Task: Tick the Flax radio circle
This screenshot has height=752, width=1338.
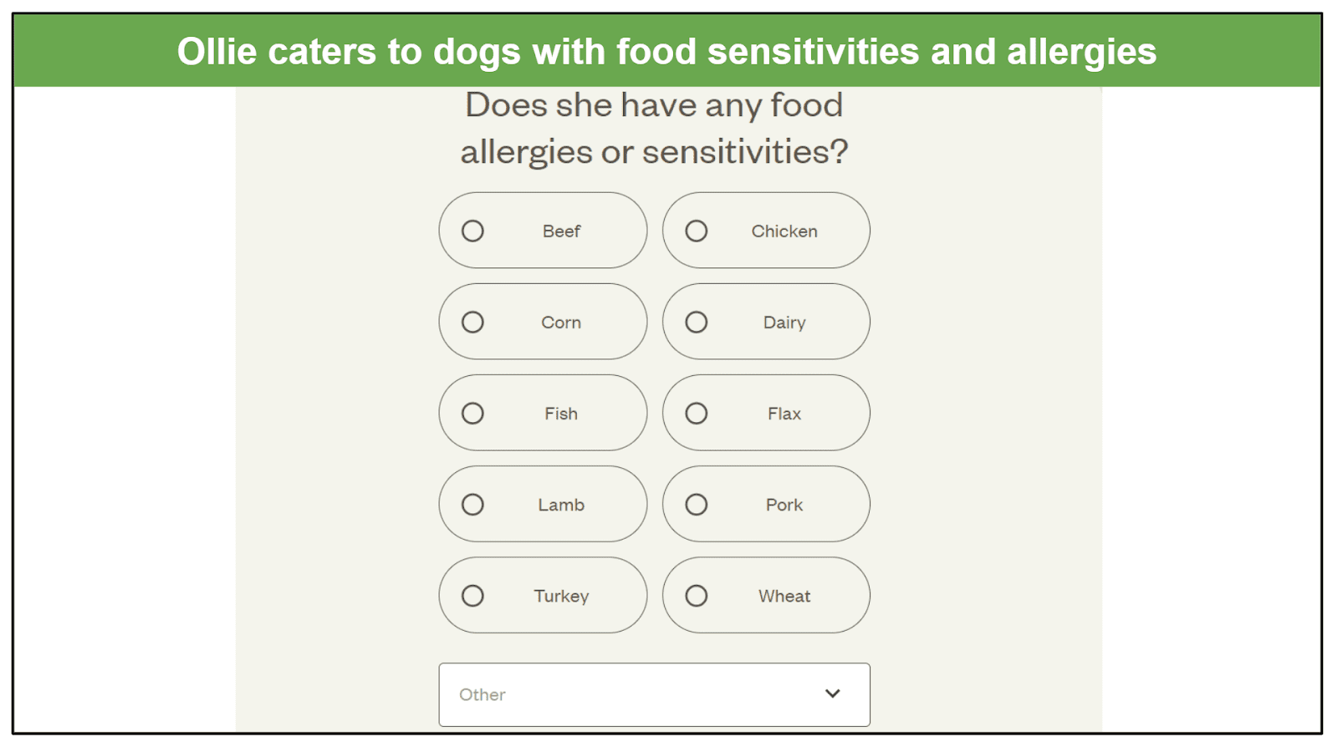Action: 697,413
